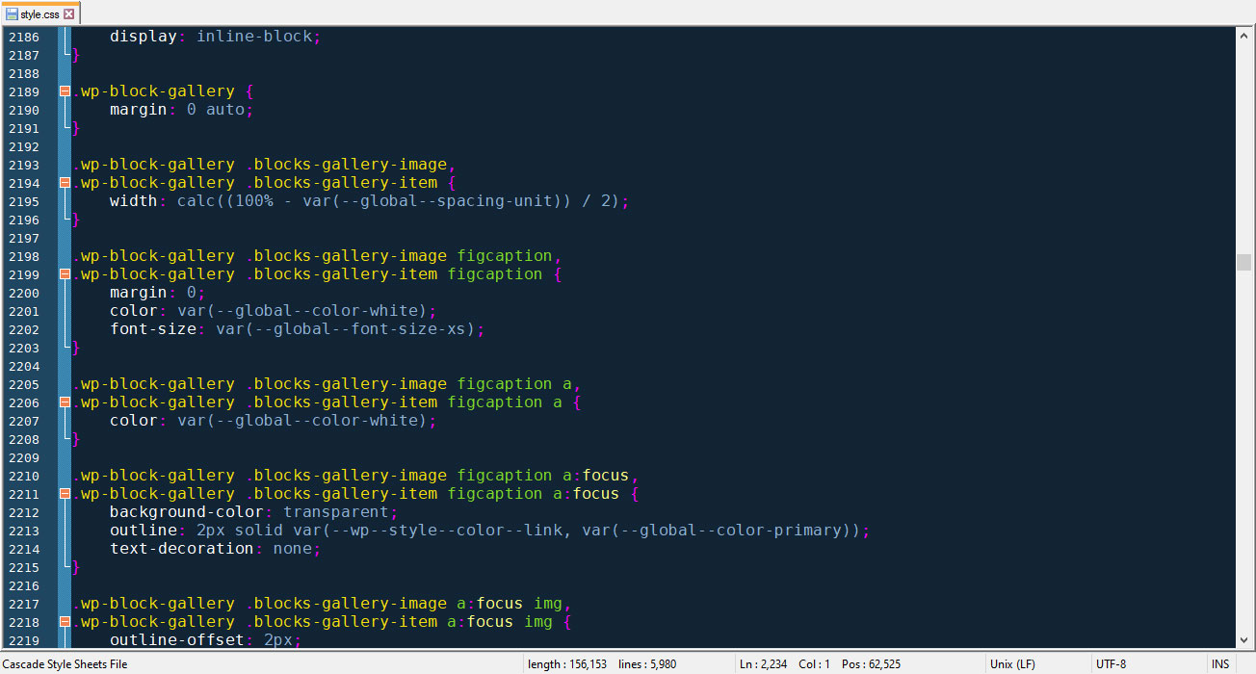Click line number 2209 in the margin
1256x674 pixels.
(x=24, y=457)
